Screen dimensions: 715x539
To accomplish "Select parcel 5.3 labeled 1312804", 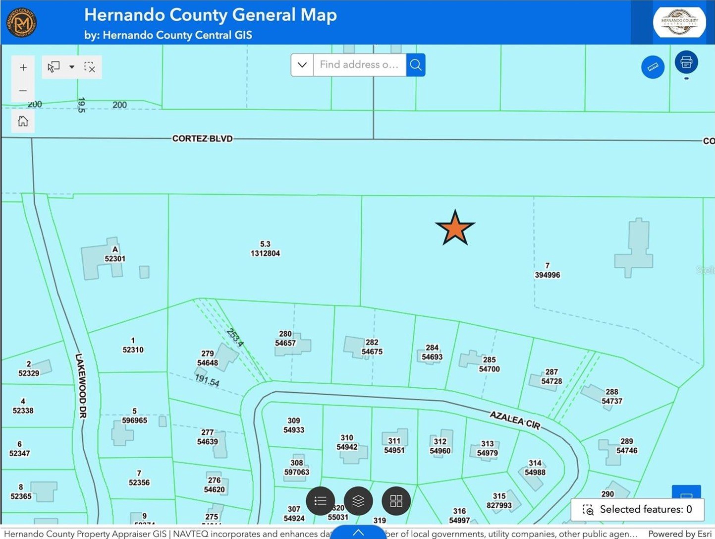I will pyautogui.click(x=265, y=248).
